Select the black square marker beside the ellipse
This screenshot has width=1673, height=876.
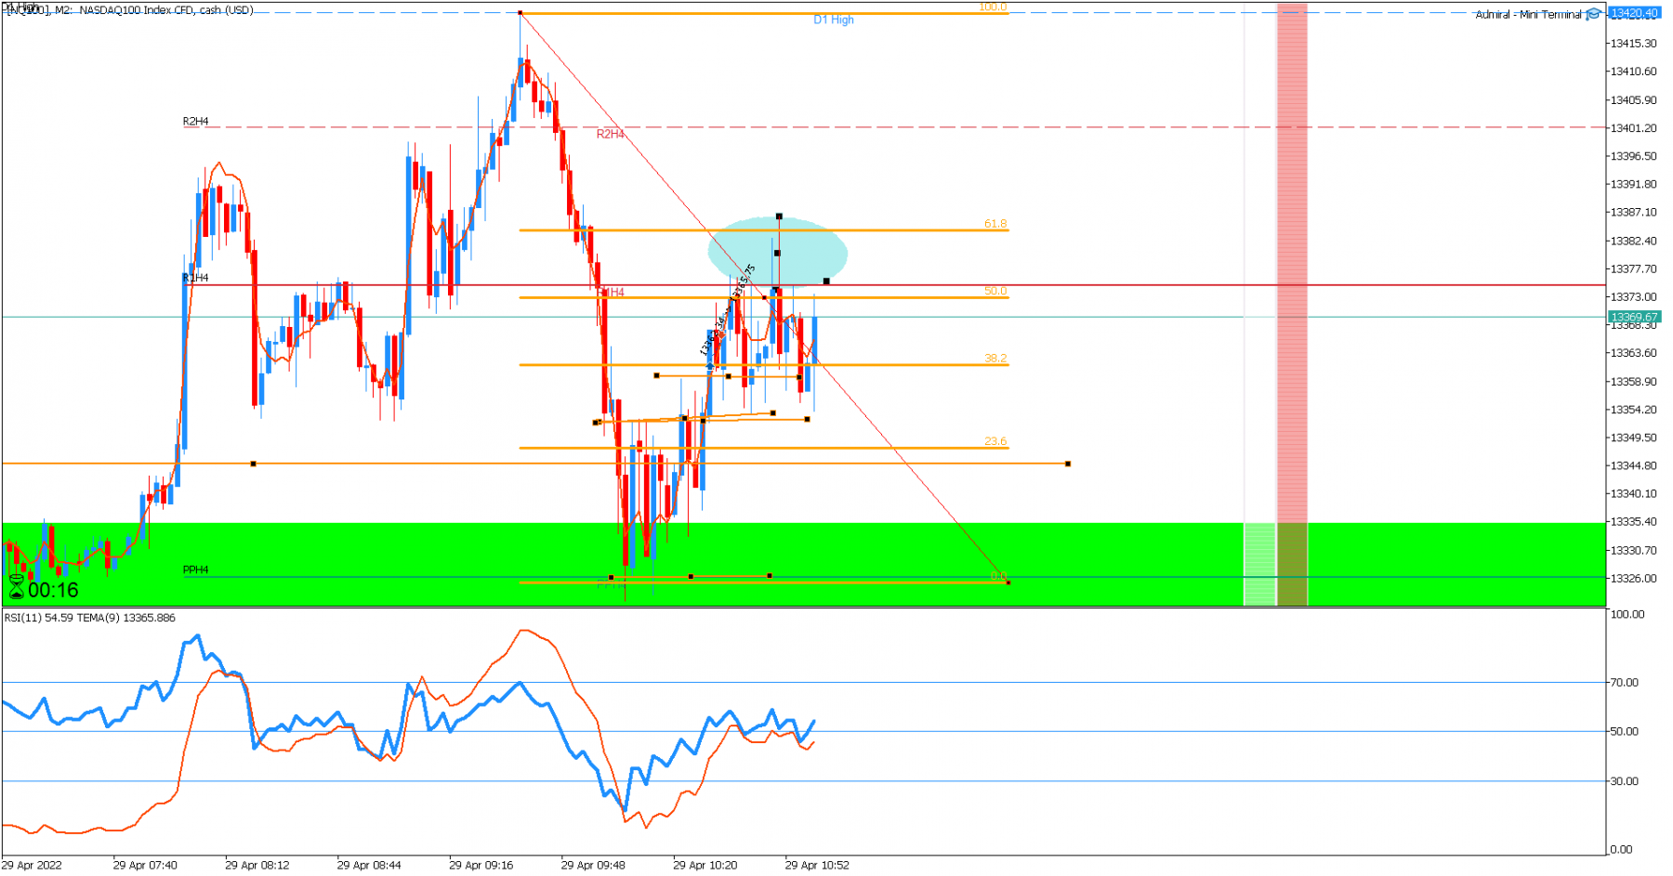[826, 281]
